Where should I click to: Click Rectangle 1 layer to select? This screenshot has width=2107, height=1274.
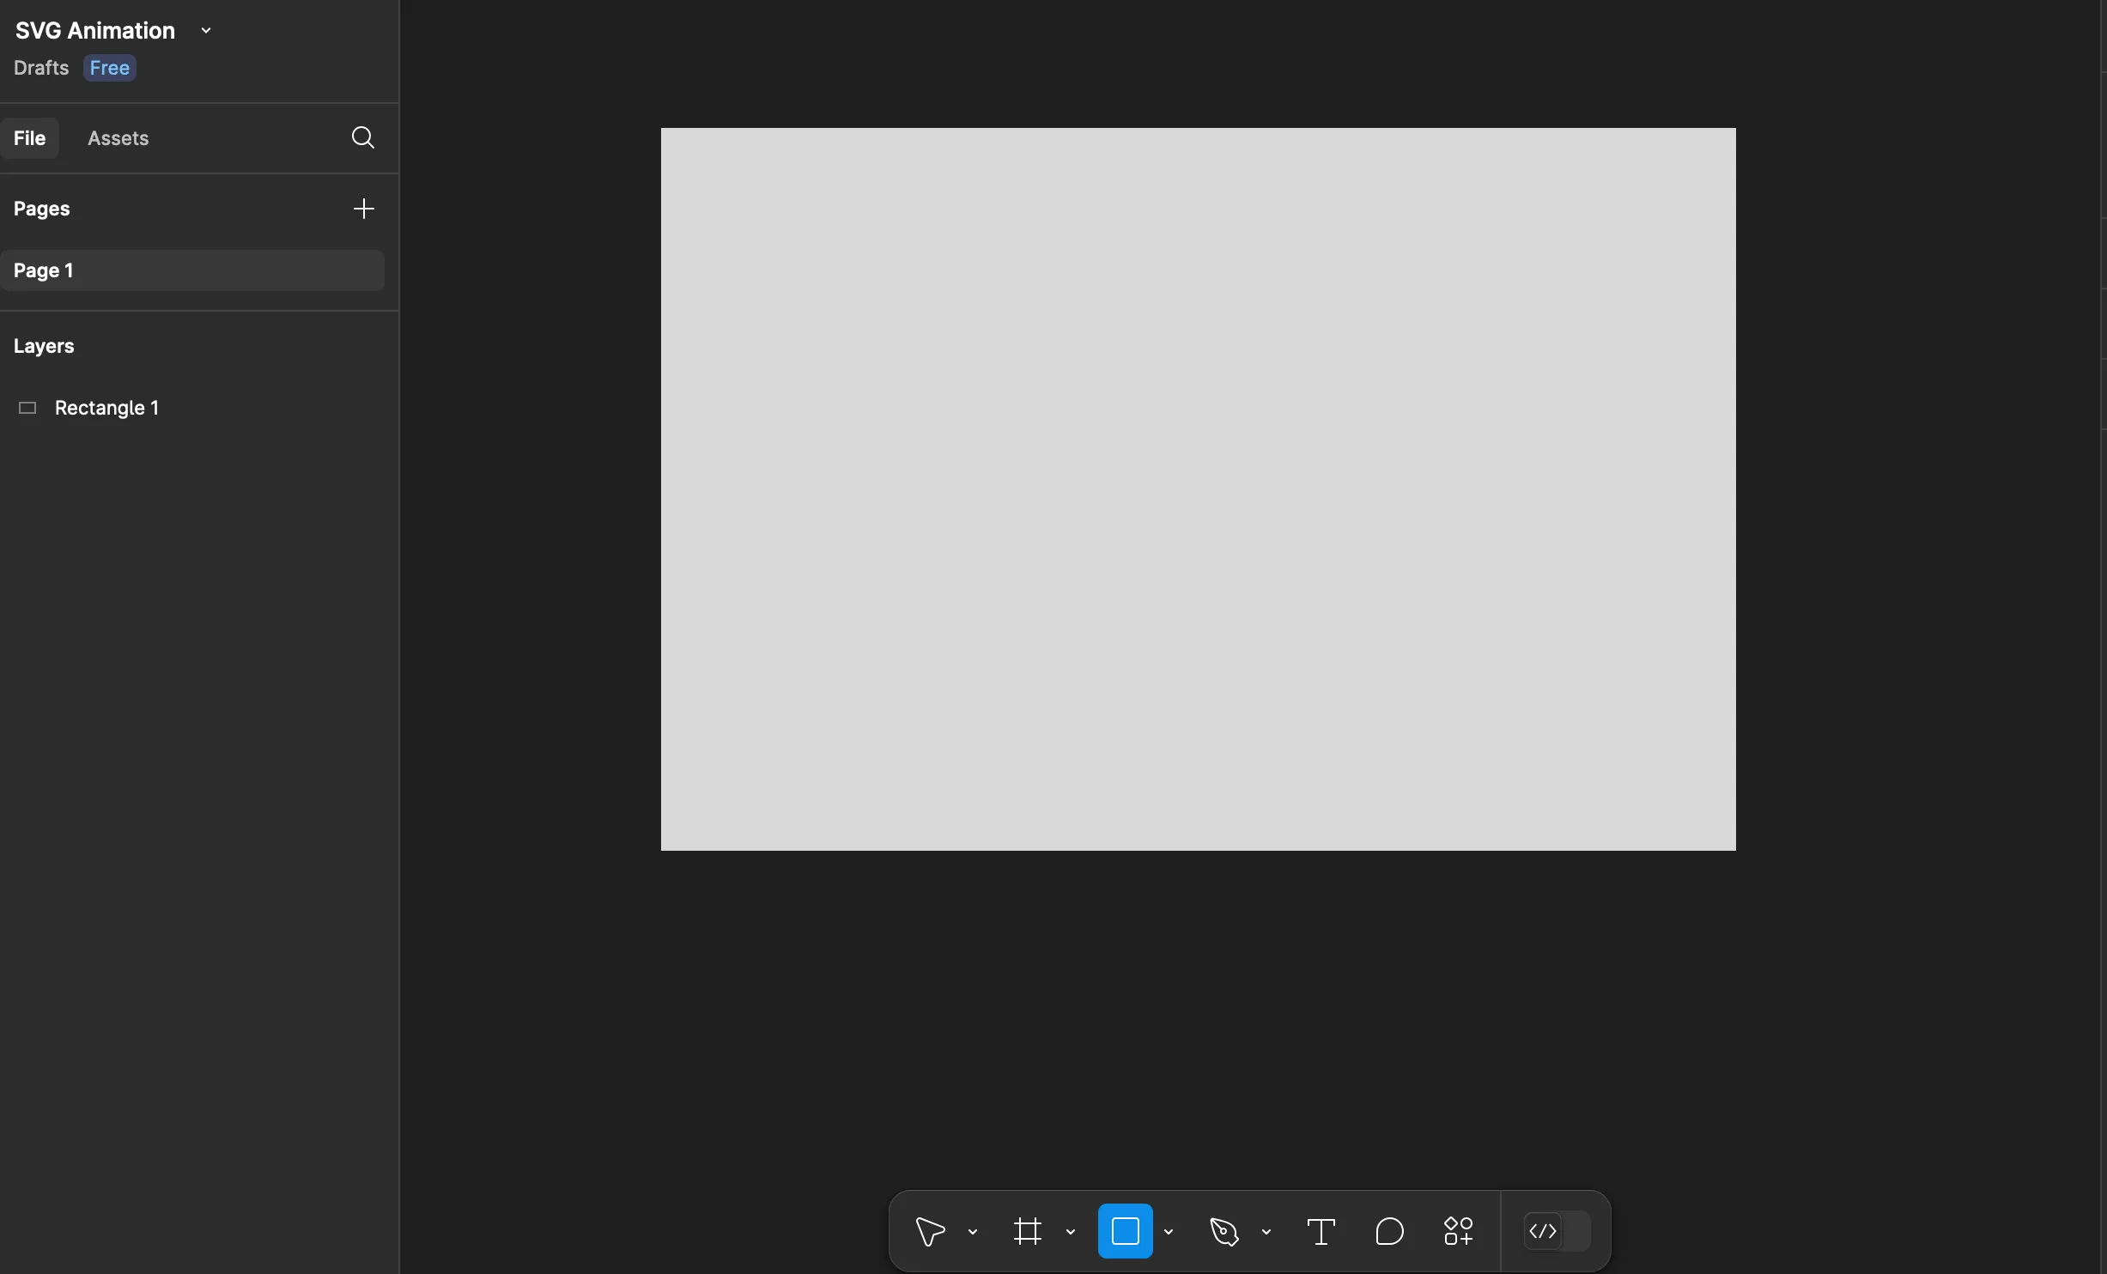pos(106,406)
